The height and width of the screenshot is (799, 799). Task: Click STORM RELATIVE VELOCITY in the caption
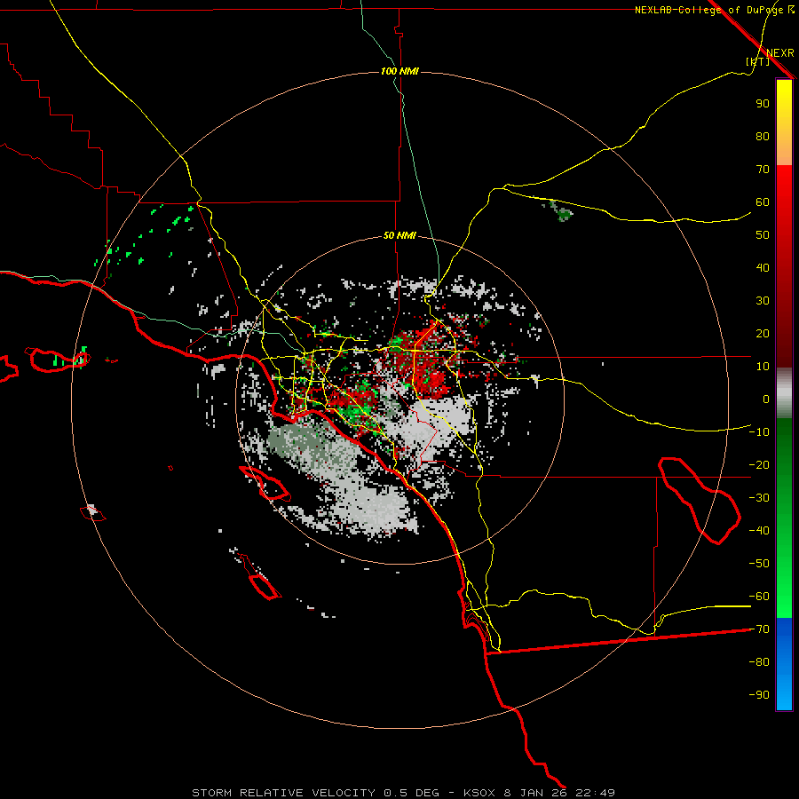point(283,793)
